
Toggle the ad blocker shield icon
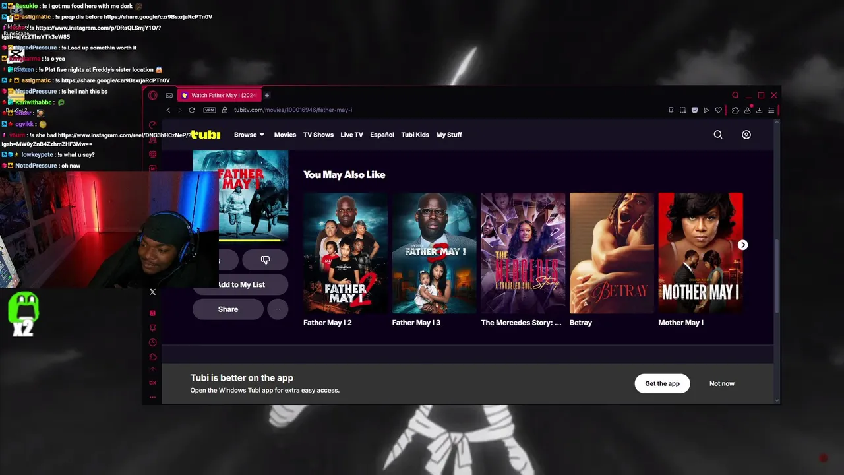point(694,110)
